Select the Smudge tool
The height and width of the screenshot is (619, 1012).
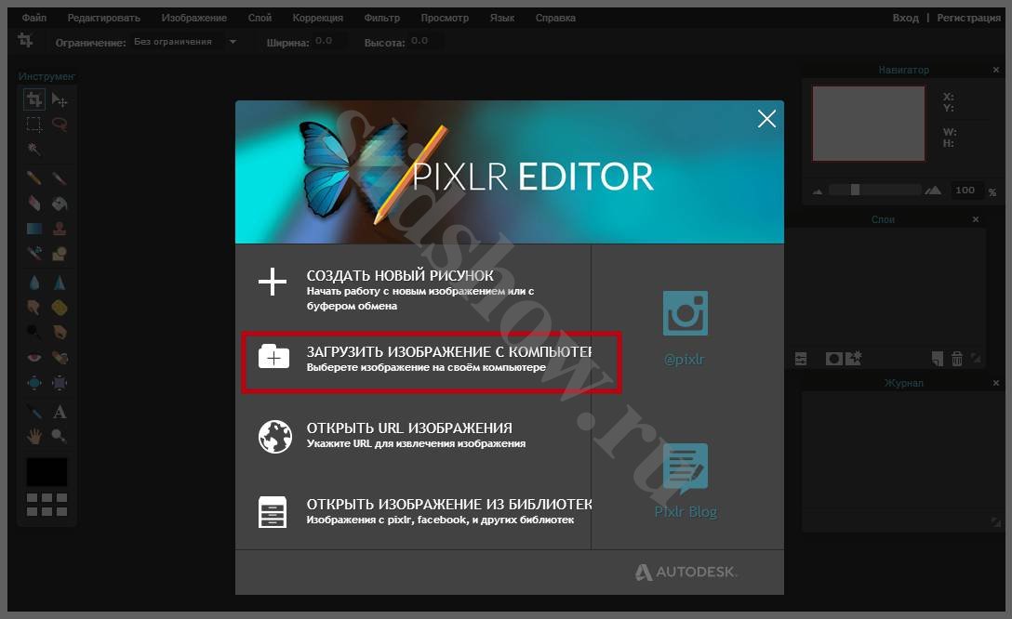point(34,308)
